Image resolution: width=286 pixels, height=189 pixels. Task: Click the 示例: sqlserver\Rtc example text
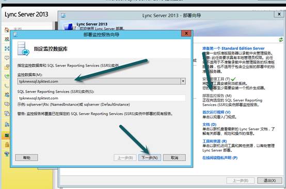(73, 105)
